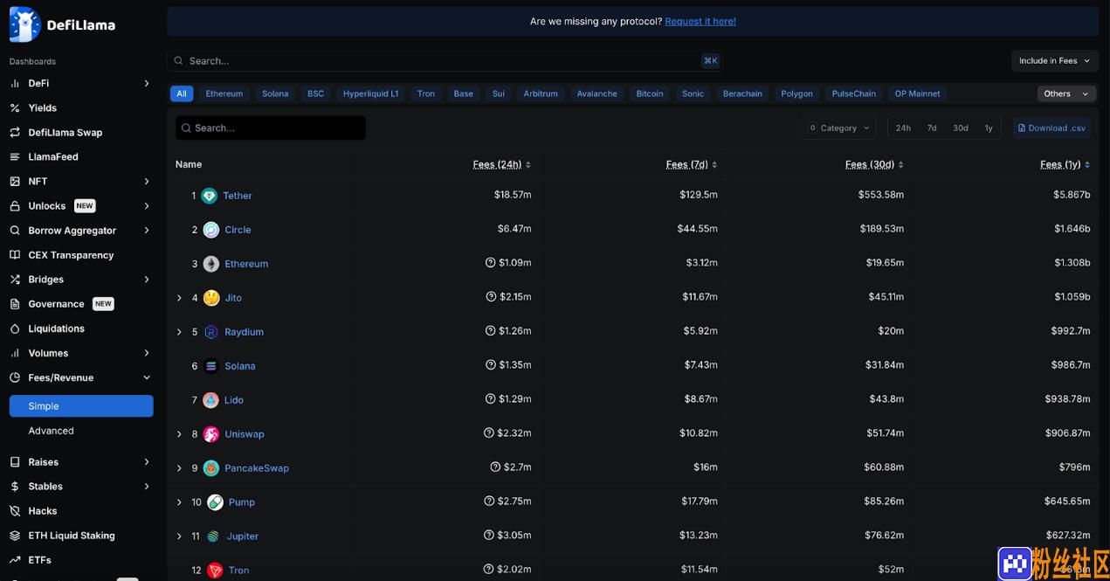Click the Liquidations droplet icon

pyautogui.click(x=15, y=329)
